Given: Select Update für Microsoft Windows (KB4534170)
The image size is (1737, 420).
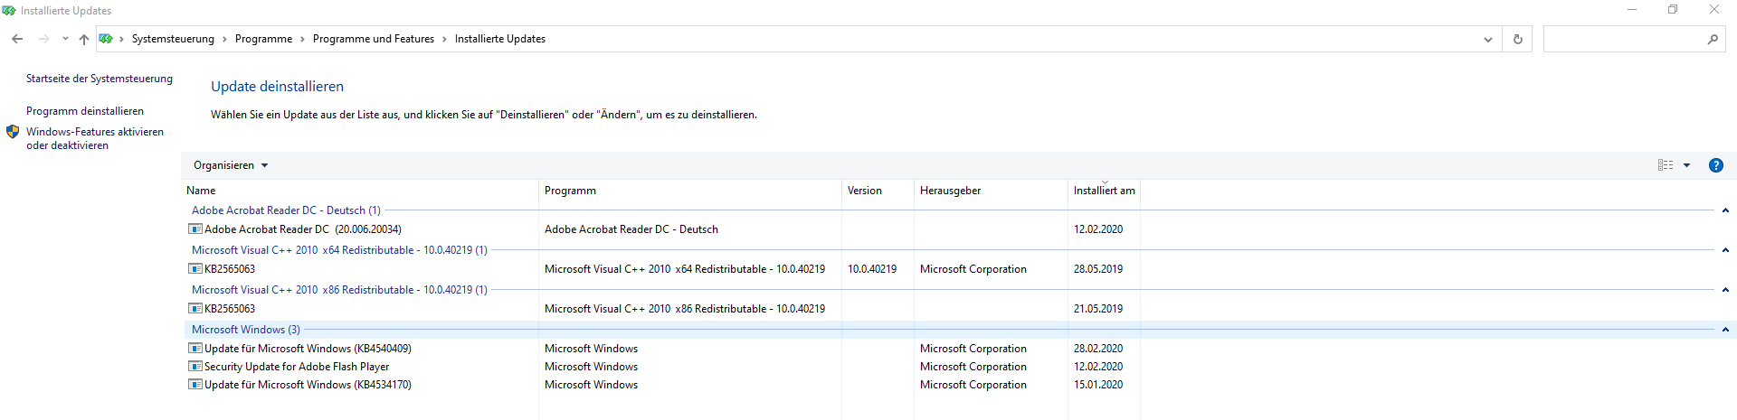Looking at the screenshot, I should click(x=308, y=385).
